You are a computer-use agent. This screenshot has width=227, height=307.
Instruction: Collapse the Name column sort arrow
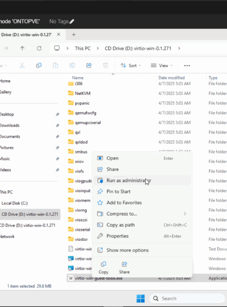pos(113,74)
